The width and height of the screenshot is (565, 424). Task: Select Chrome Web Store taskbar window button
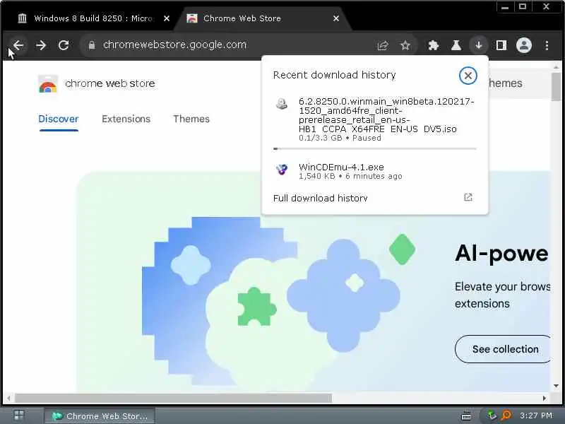click(x=100, y=416)
